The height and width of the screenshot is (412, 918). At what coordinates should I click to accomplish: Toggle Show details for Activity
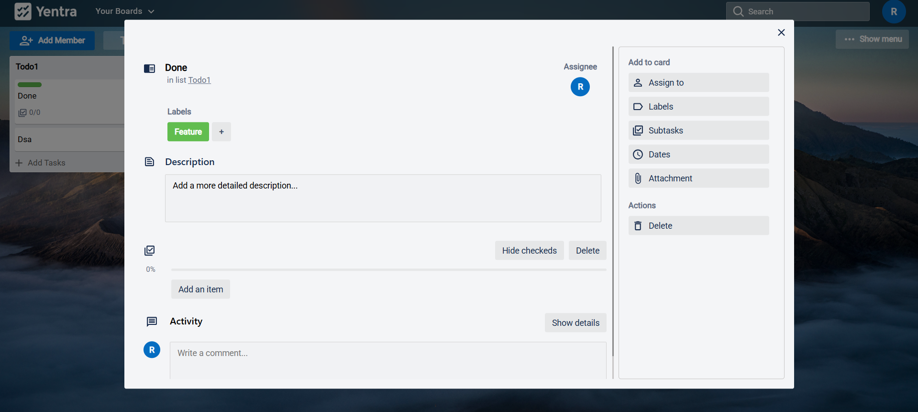tap(575, 323)
